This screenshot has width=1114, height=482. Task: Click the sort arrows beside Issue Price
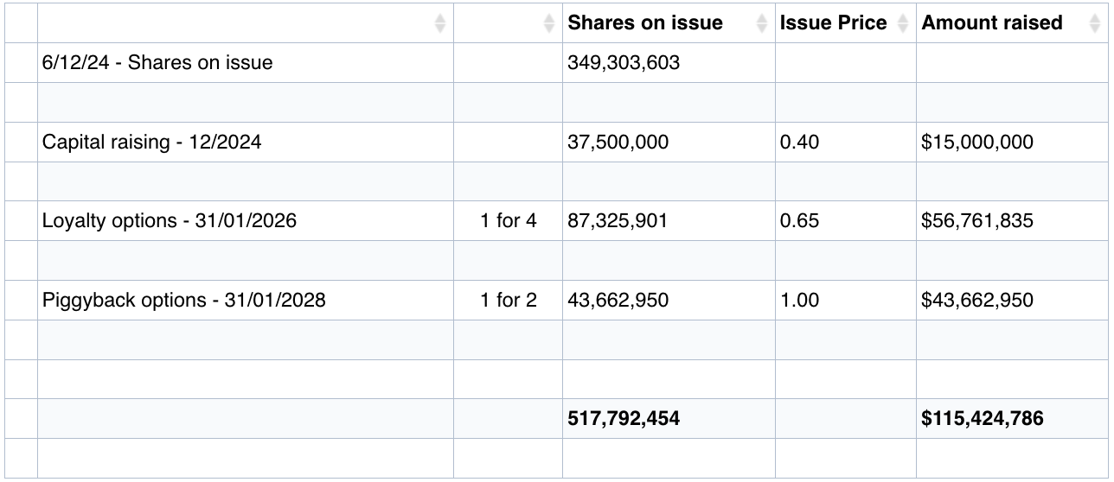(x=903, y=23)
